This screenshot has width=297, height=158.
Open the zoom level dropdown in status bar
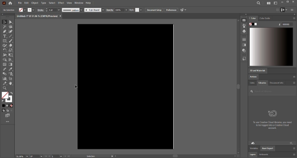click(x=27, y=156)
